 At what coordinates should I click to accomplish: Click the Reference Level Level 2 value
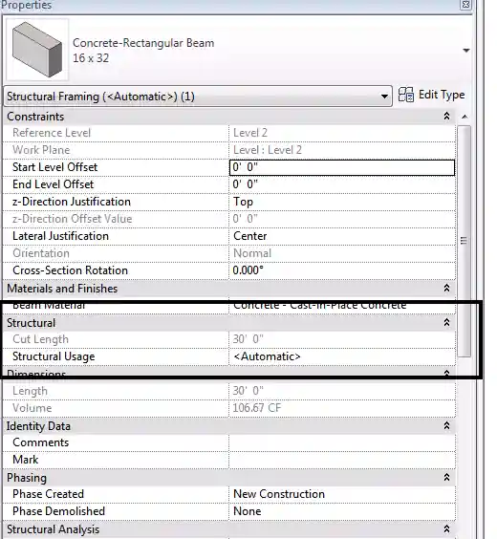pyautogui.click(x=342, y=133)
